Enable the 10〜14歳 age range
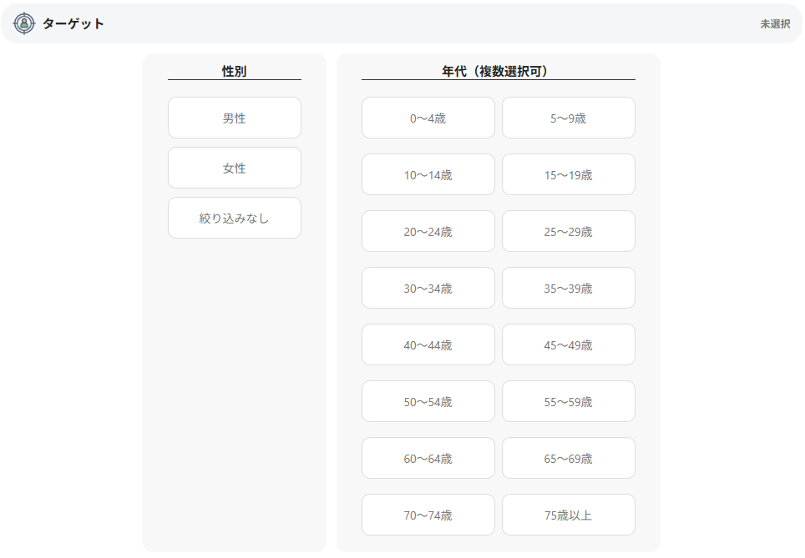 428,174
